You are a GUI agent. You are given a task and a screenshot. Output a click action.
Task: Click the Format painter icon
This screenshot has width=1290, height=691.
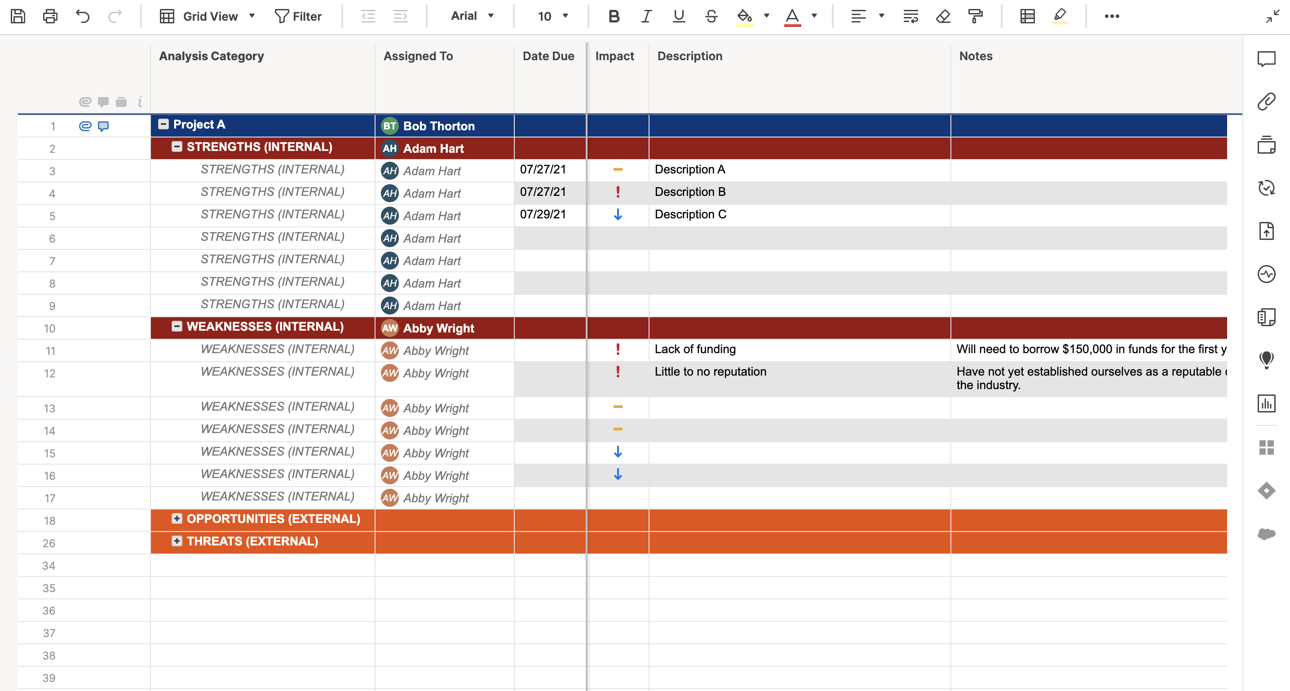click(975, 17)
